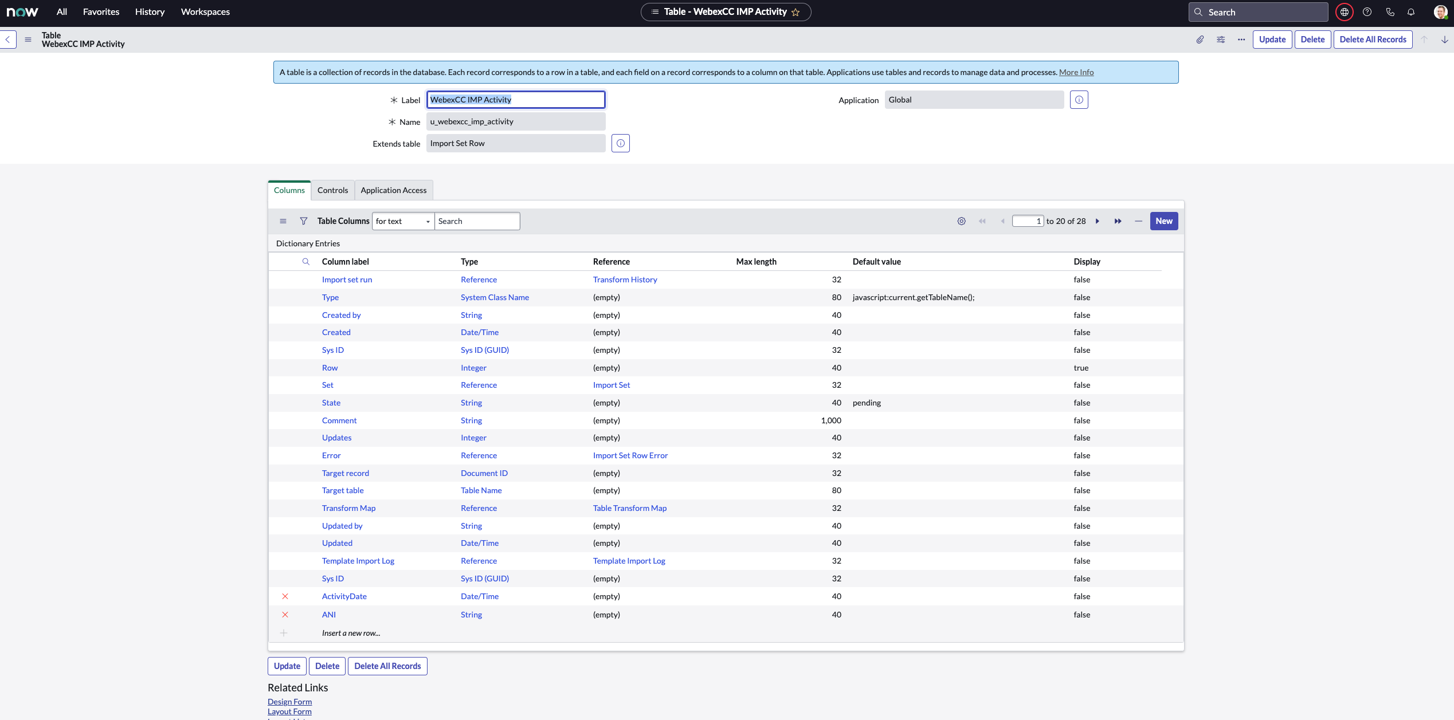Open the phone icon in header
The image size is (1454, 720).
tap(1390, 12)
